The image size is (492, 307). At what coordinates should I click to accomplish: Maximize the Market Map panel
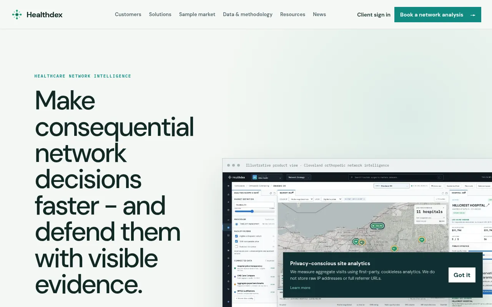(446, 193)
